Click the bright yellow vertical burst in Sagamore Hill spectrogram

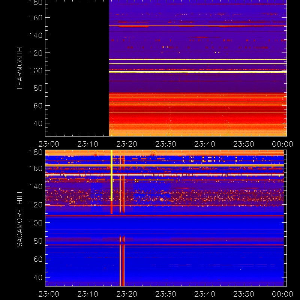tap(111, 175)
